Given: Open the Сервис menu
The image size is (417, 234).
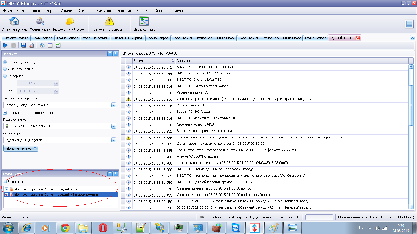Looking at the screenshot, I should point(143,11).
